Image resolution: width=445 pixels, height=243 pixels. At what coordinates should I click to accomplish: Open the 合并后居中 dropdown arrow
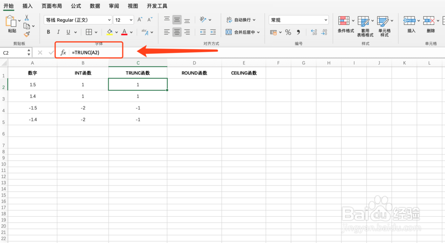coord(258,32)
